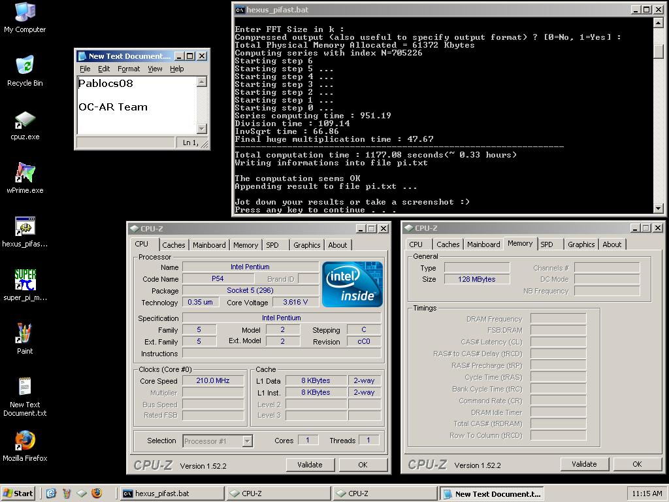This screenshot has width=669, height=502.
Task: Select the Paint desktop shortcut
Action: pos(25,339)
